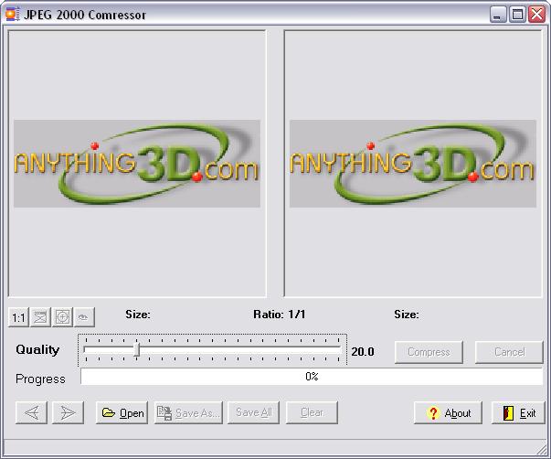The width and height of the screenshot is (551, 459).
Task: Click the zoom-in magnifier icon
Action: 62,317
